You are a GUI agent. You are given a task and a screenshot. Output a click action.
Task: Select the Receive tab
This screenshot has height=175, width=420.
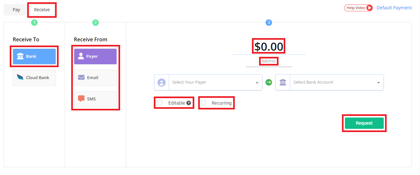[42, 10]
